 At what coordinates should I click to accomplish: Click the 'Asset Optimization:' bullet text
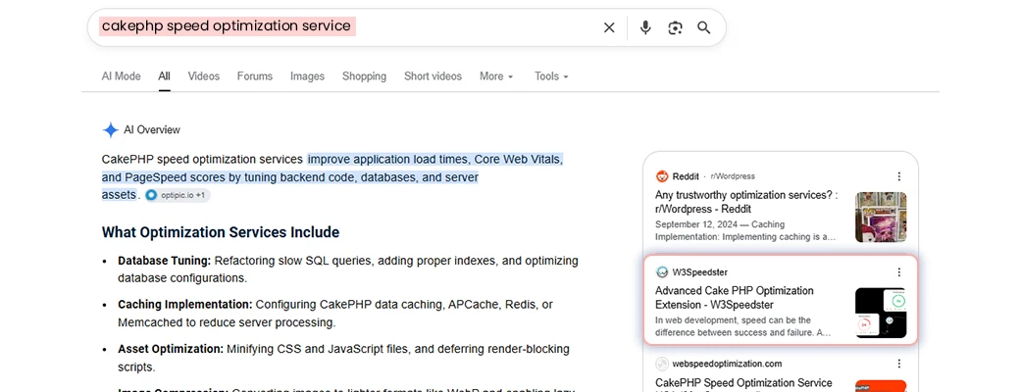point(171,349)
